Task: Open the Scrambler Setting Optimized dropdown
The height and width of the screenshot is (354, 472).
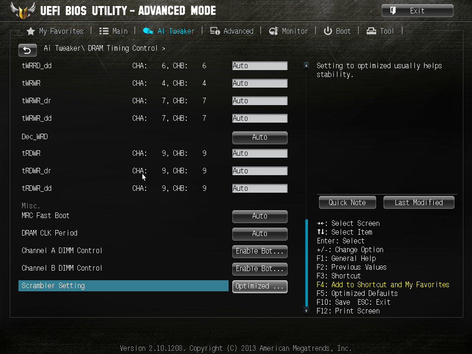Action: (x=260, y=286)
